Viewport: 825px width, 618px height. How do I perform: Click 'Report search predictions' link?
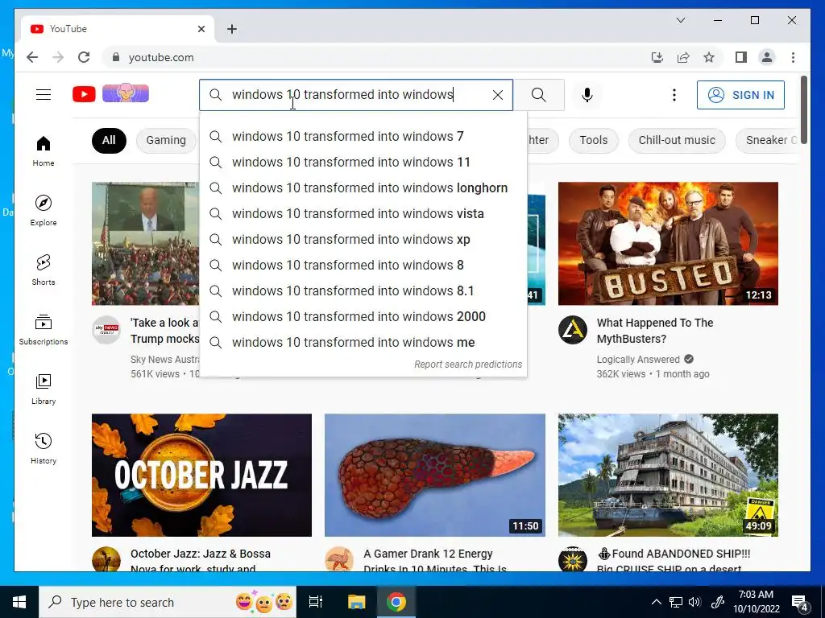tap(468, 365)
